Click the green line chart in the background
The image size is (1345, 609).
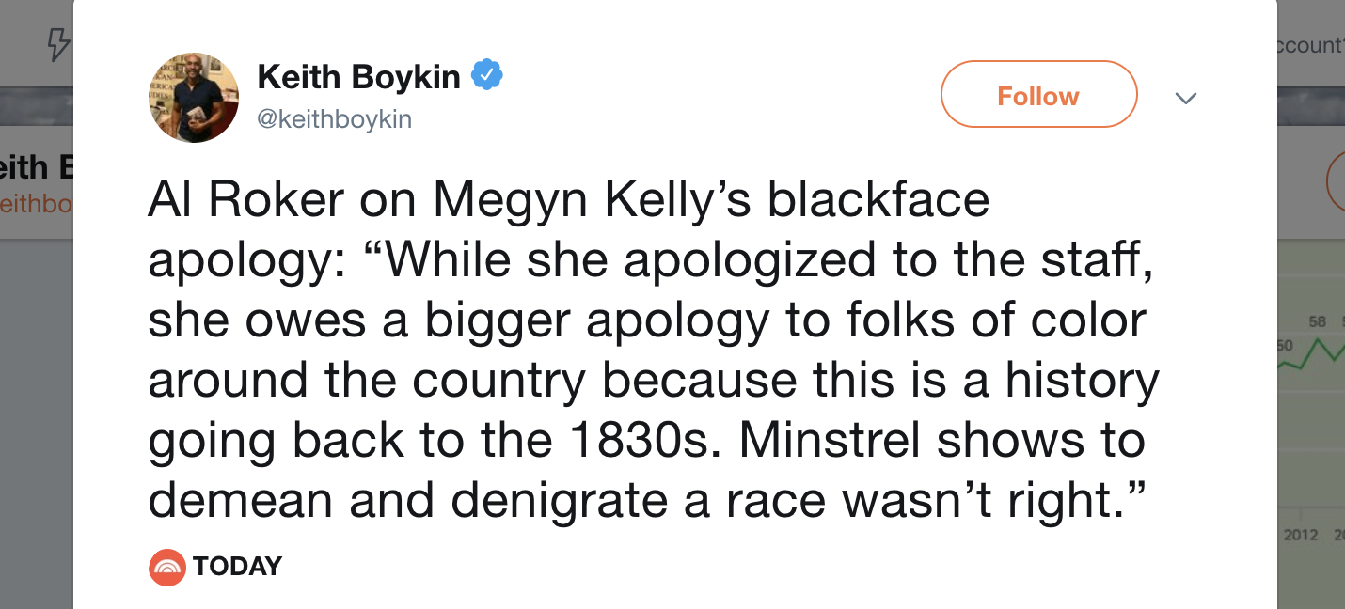[x=1311, y=355]
